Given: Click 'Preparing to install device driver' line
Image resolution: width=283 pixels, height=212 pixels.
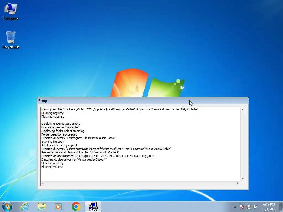Looking at the screenshot, I should (x=80, y=152).
